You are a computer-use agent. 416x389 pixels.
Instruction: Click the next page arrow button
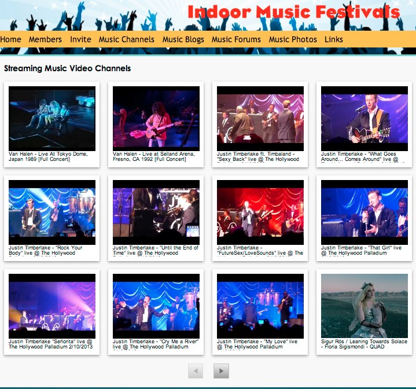(221, 371)
